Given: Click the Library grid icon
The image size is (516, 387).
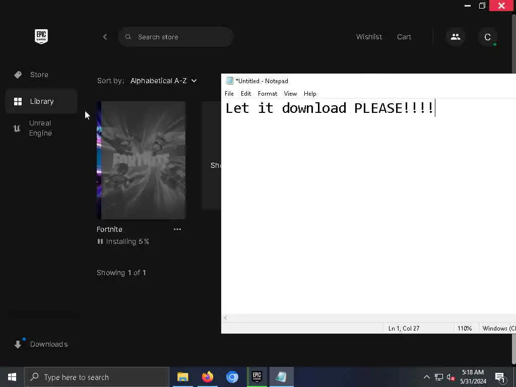Looking at the screenshot, I should pos(18,101).
